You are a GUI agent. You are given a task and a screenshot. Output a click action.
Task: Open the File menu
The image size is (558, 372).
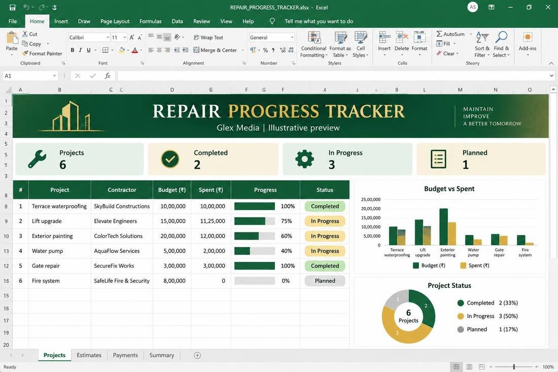coord(13,21)
